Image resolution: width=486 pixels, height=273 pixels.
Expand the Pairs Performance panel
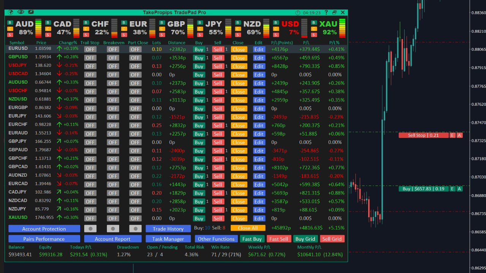click(44, 239)
